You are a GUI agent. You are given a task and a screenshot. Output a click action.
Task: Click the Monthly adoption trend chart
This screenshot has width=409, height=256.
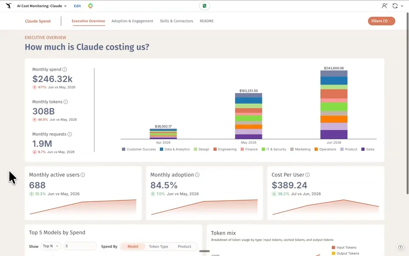204,207
